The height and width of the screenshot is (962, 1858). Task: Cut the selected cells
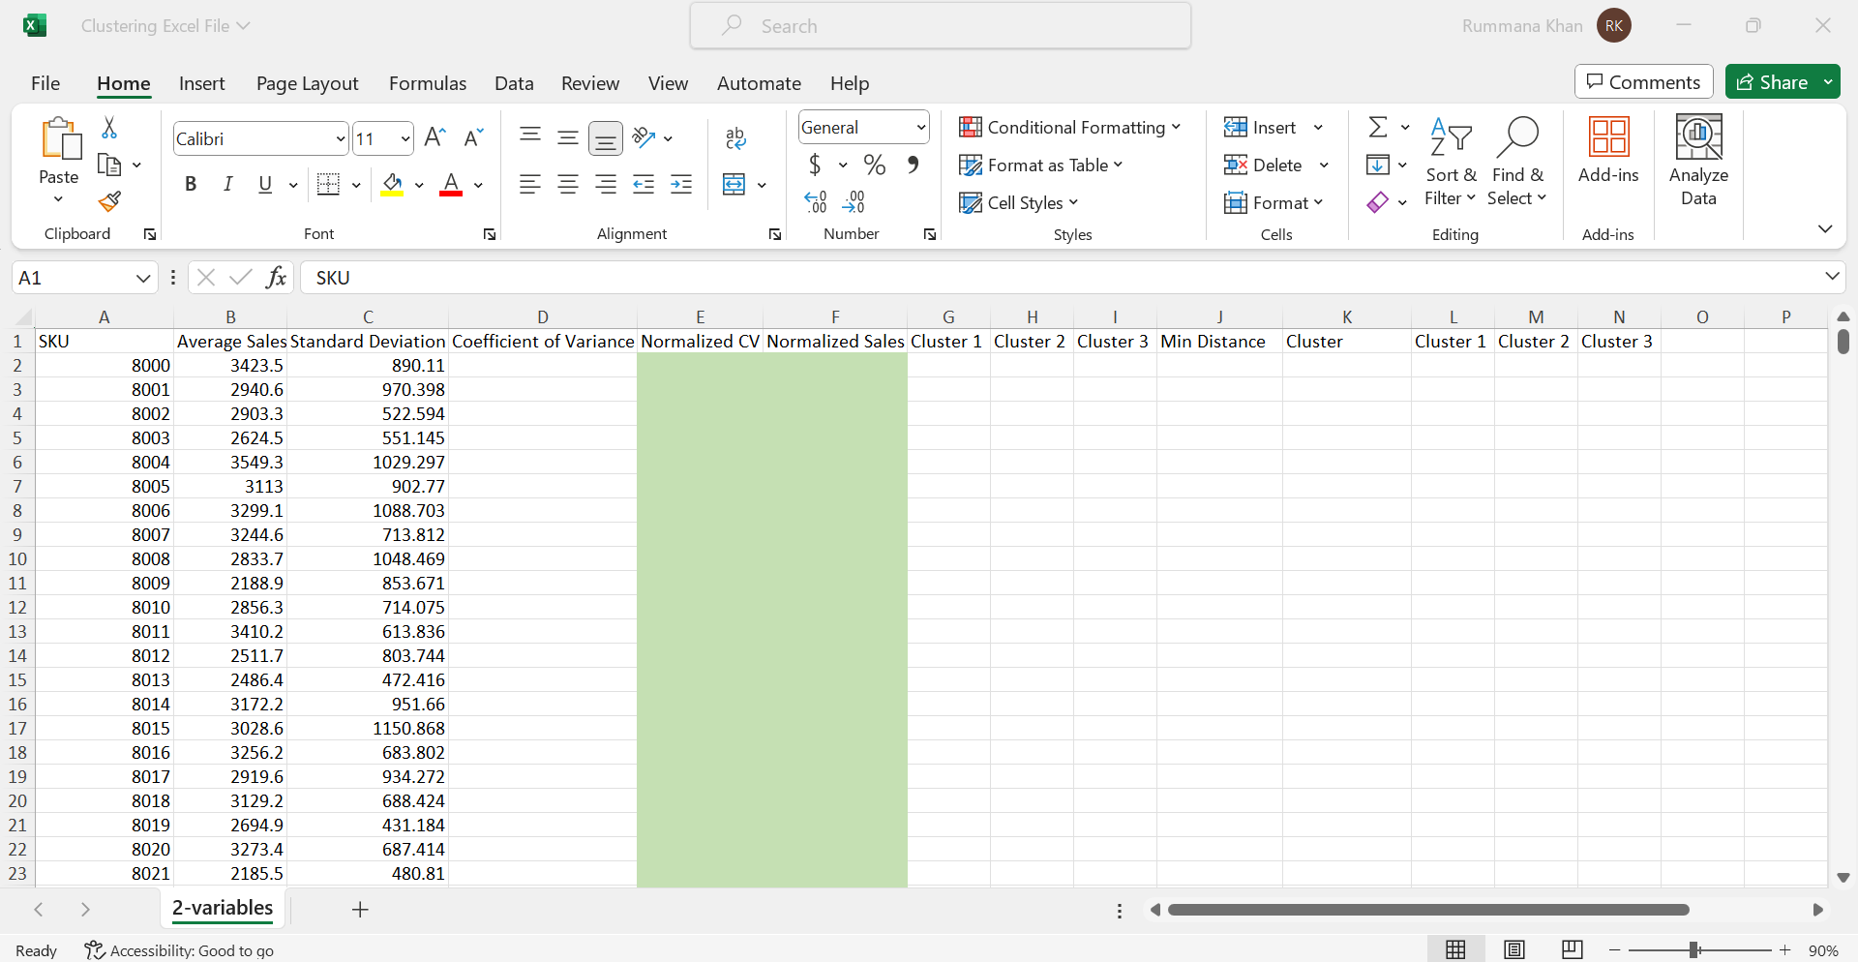click(109, 128)
